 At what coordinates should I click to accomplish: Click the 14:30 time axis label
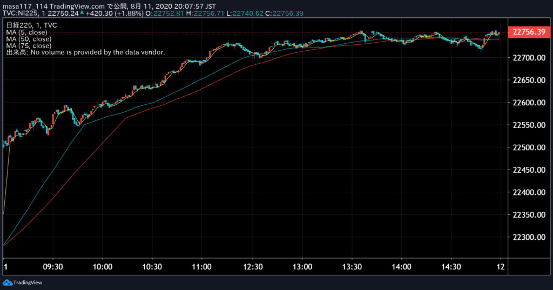coord(451,267)
